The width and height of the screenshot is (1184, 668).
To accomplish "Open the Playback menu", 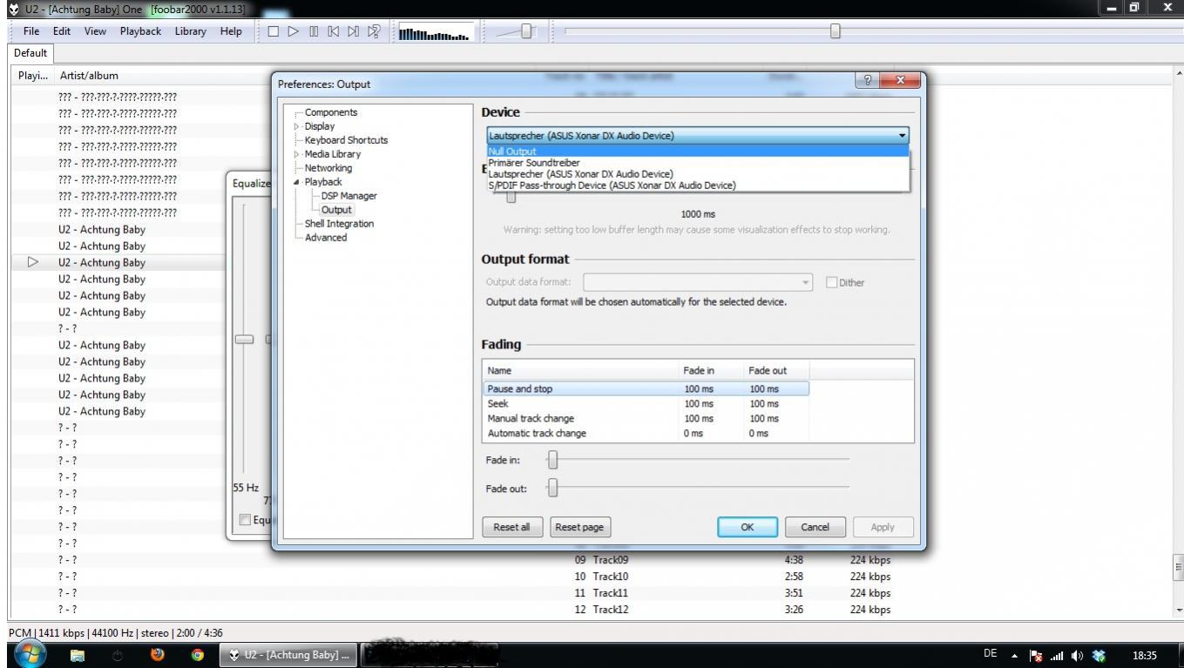I will point(140,31).
